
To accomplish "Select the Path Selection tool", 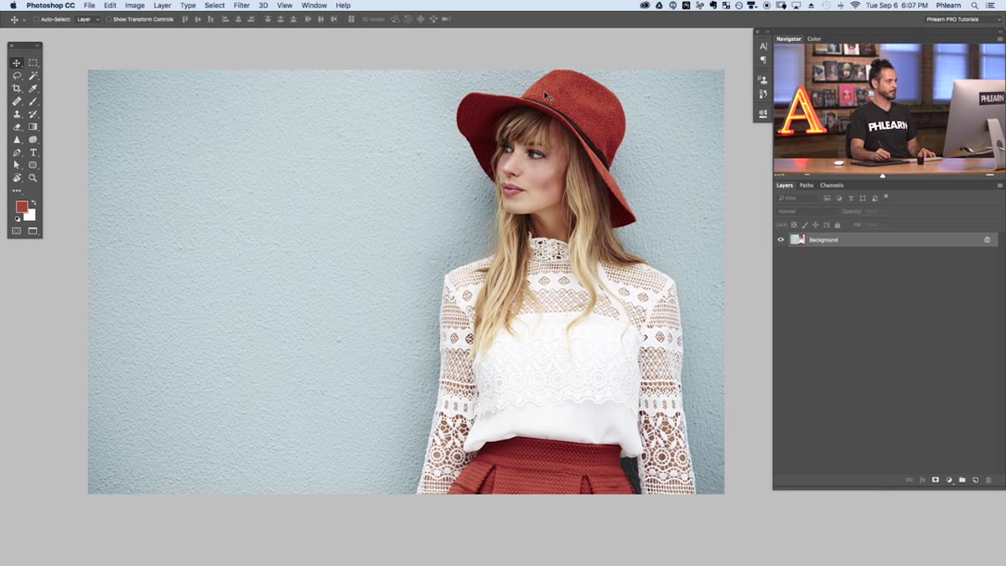I will point(16,165).
